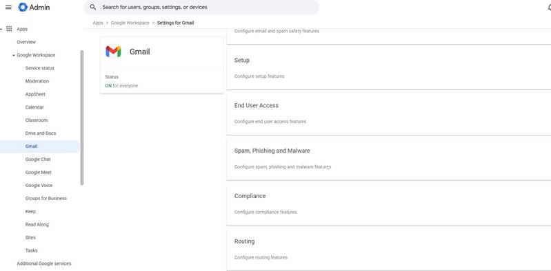Expand the Compliance settings section
This screenshot has width=551, height=271.
(389, 204)
